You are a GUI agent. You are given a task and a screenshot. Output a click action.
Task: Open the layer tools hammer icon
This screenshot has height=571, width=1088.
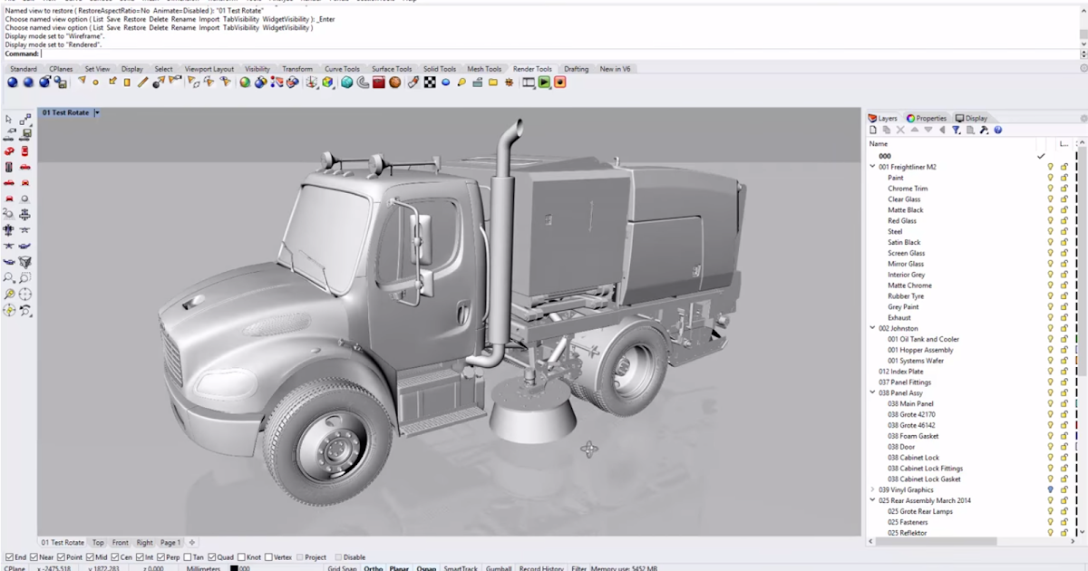[984, 131]
